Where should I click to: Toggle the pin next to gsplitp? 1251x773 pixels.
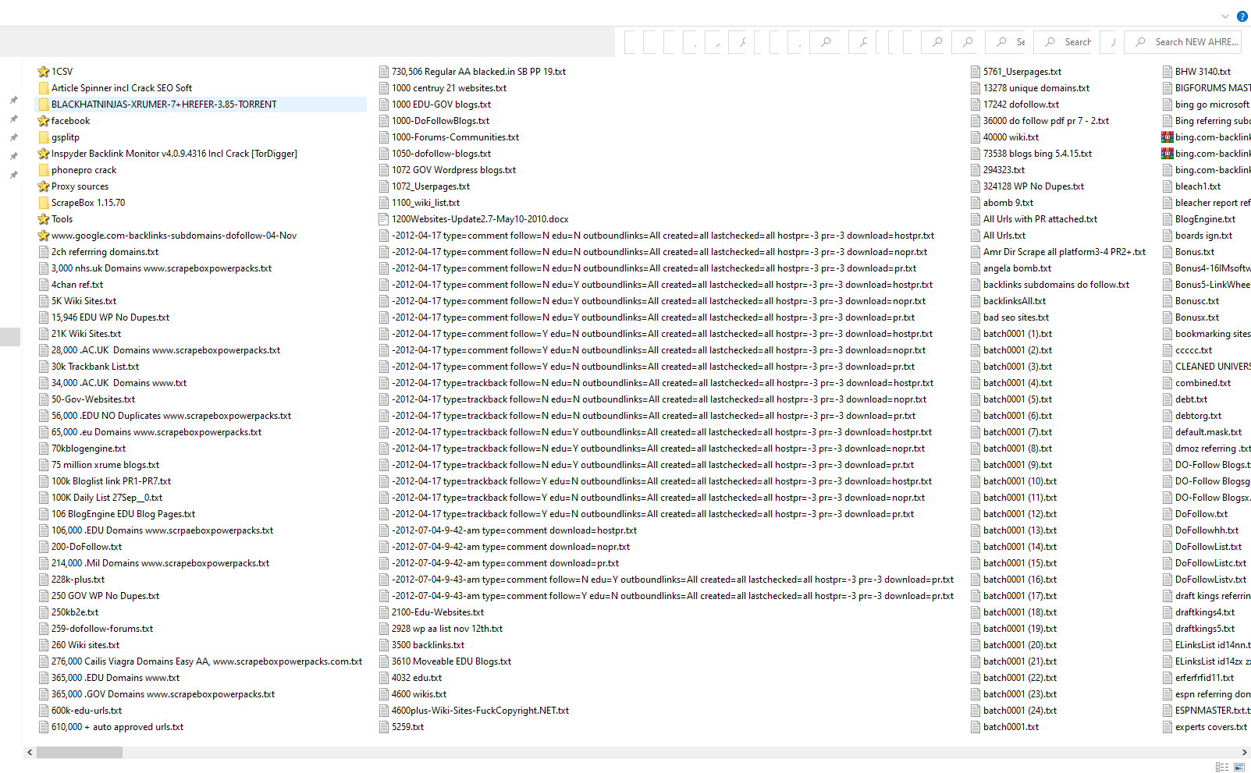coord(13,137)
